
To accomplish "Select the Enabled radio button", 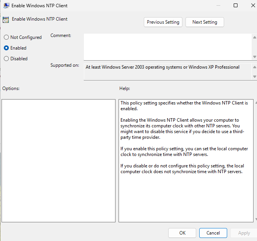I will [x=6, y=48].
